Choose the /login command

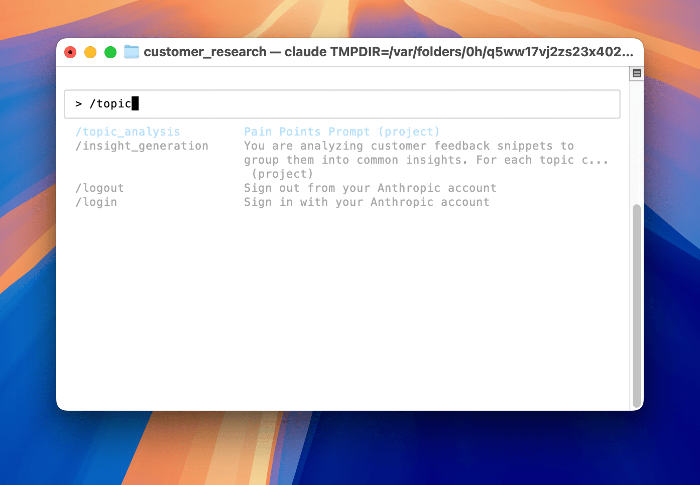point(96,202)
